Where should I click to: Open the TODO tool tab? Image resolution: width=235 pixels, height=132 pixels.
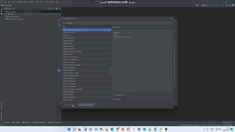coord(7,122)
